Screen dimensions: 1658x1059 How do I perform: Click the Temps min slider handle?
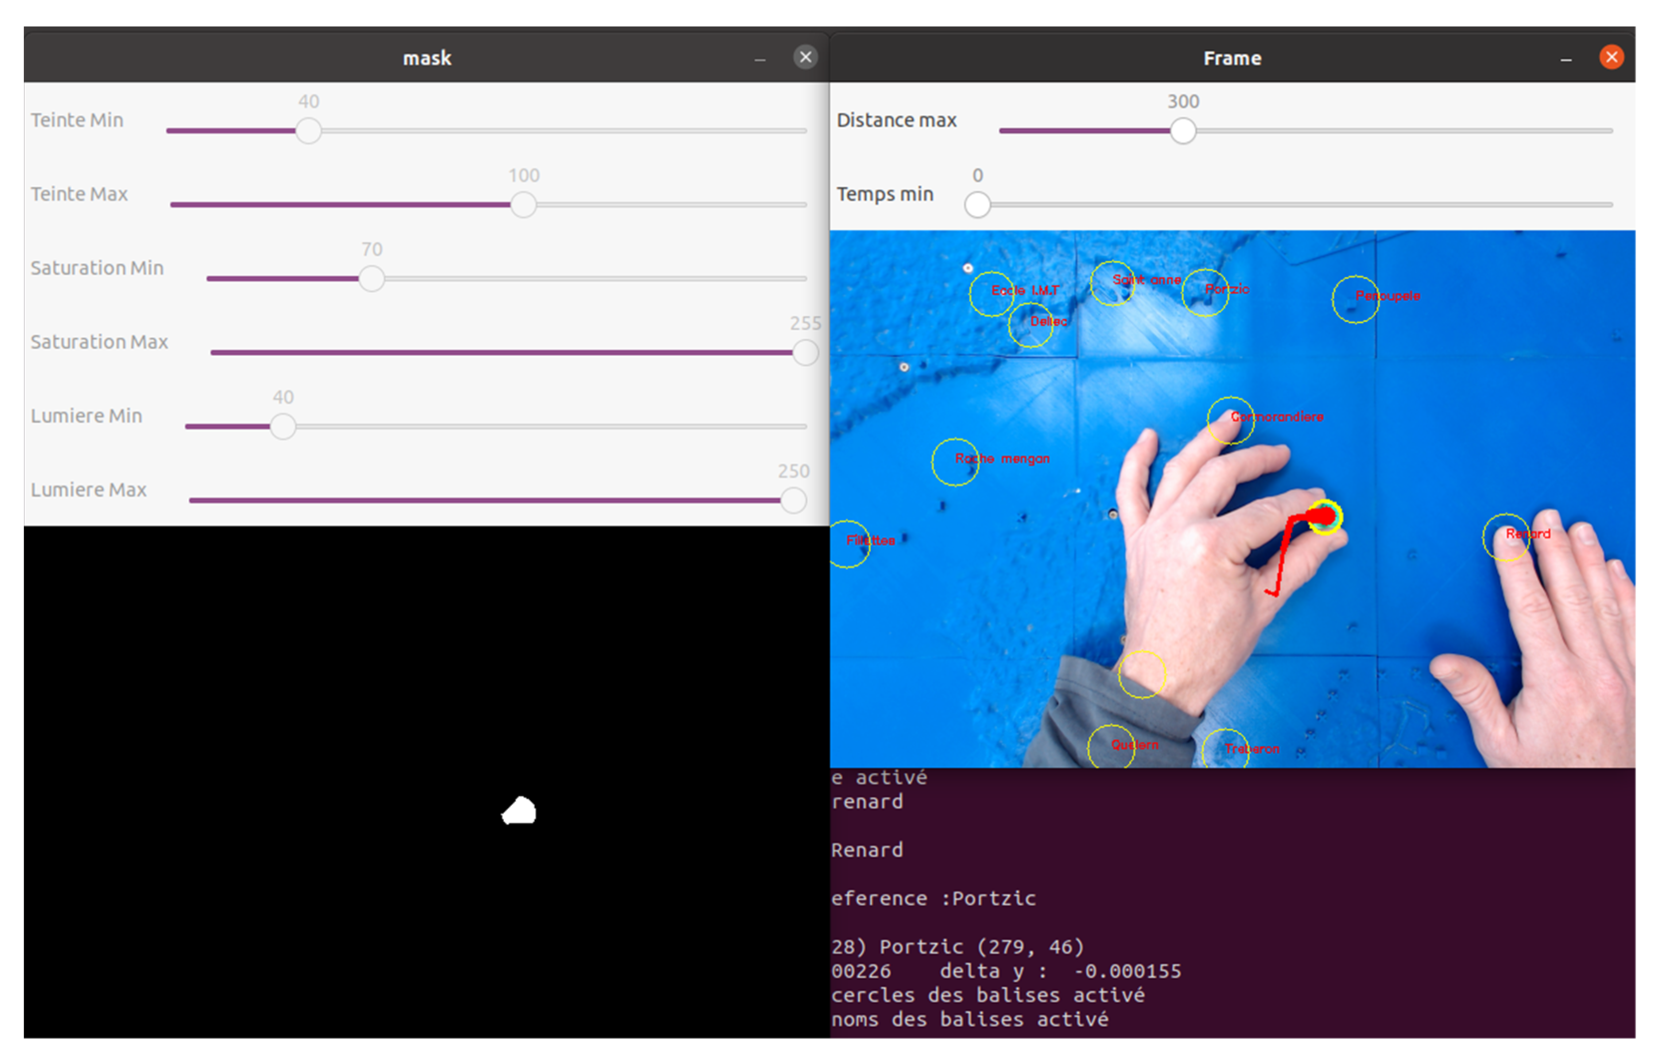point(977,205)
